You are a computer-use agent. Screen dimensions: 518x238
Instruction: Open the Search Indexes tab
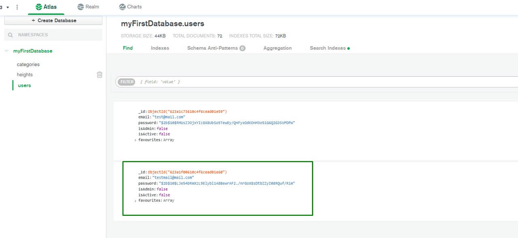pyautogui.click(x=330, y=48)
